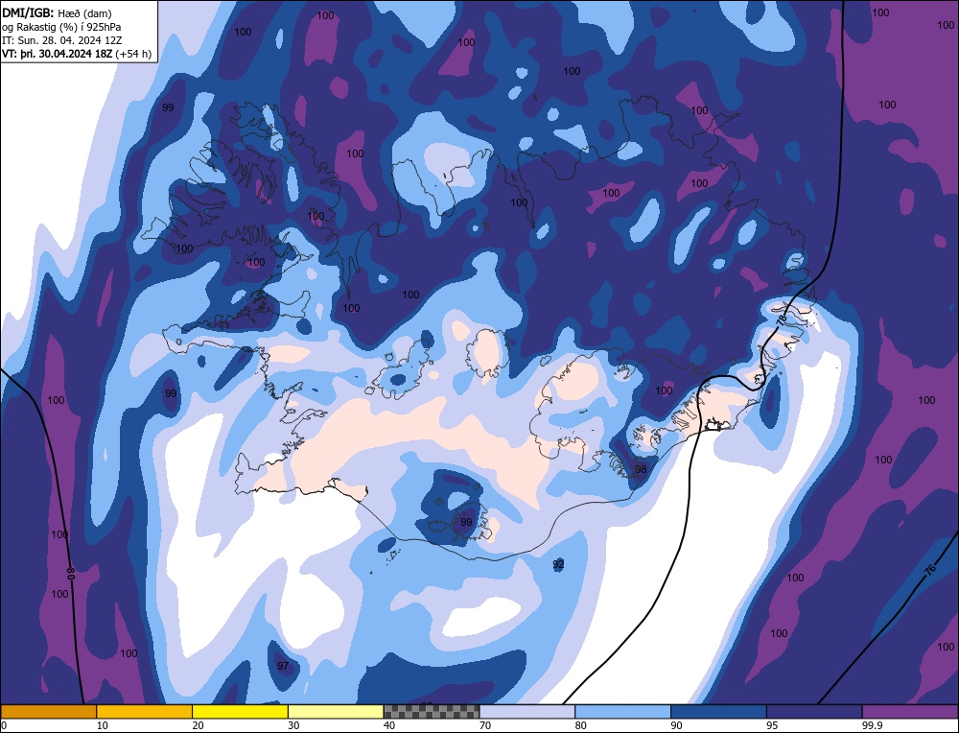
Task: Click the 'og Rakastig (%) í 925hPa' line
Action: coord(61,27)
